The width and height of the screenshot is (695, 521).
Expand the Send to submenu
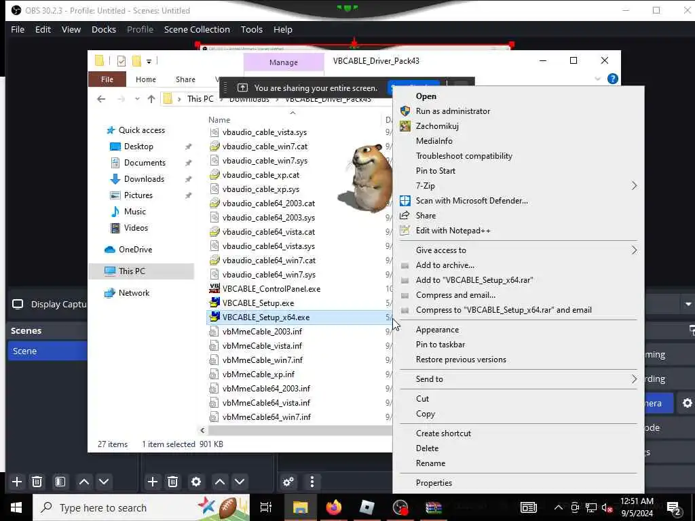tap(635, 379)
